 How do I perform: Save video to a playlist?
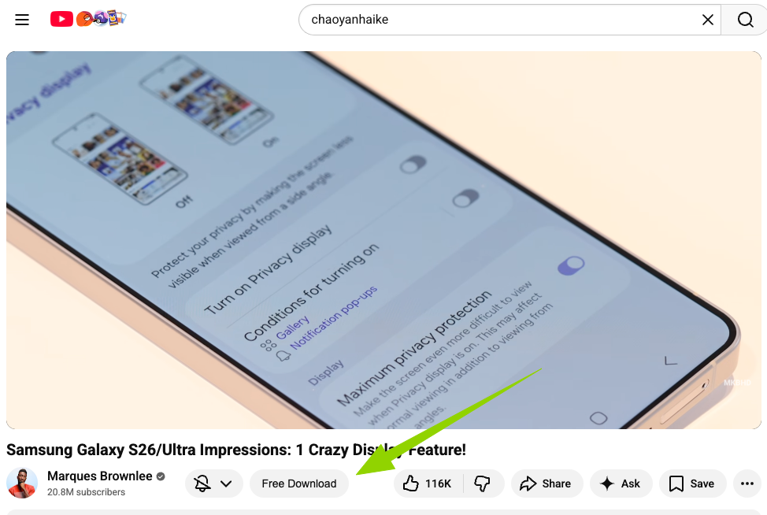click(692, 484)
